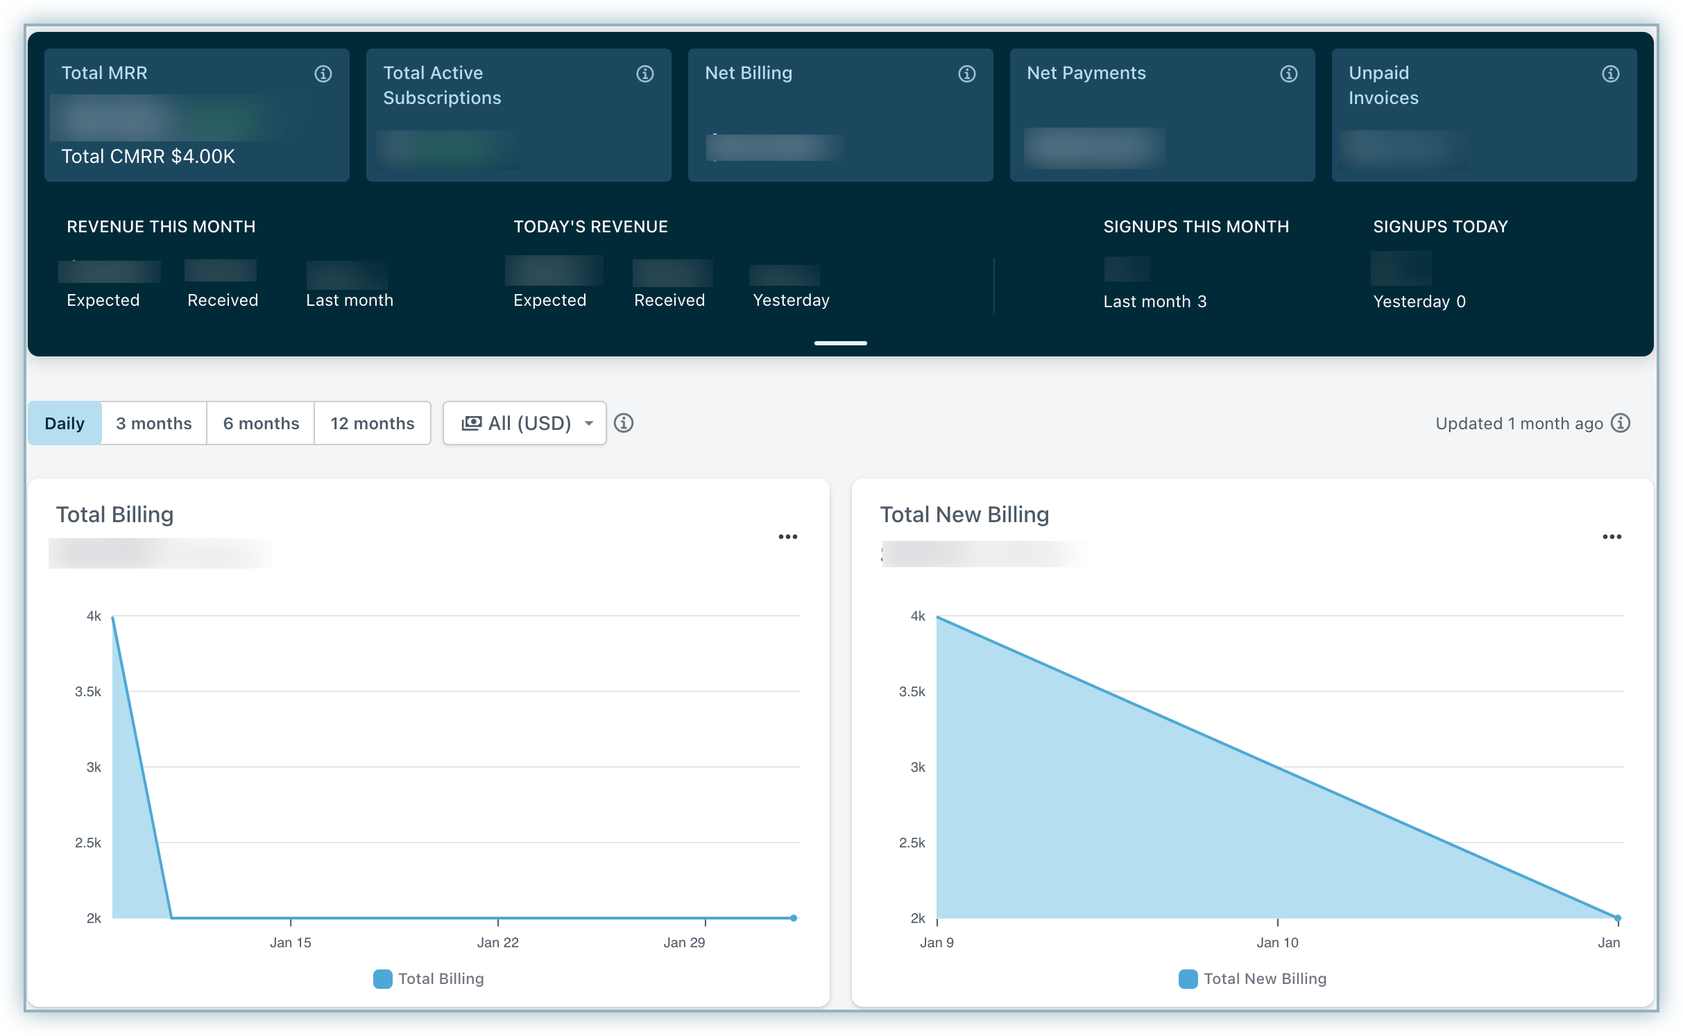Open the Total New Billing chart options menu

pos(1612,536)
